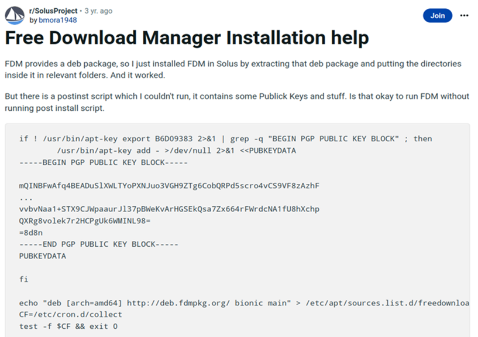
Task: Click the SolusProject subreddit avatar icon
Action: [x=15, y=15]
